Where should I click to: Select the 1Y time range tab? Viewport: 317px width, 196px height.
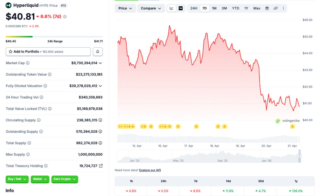point(246,8)
